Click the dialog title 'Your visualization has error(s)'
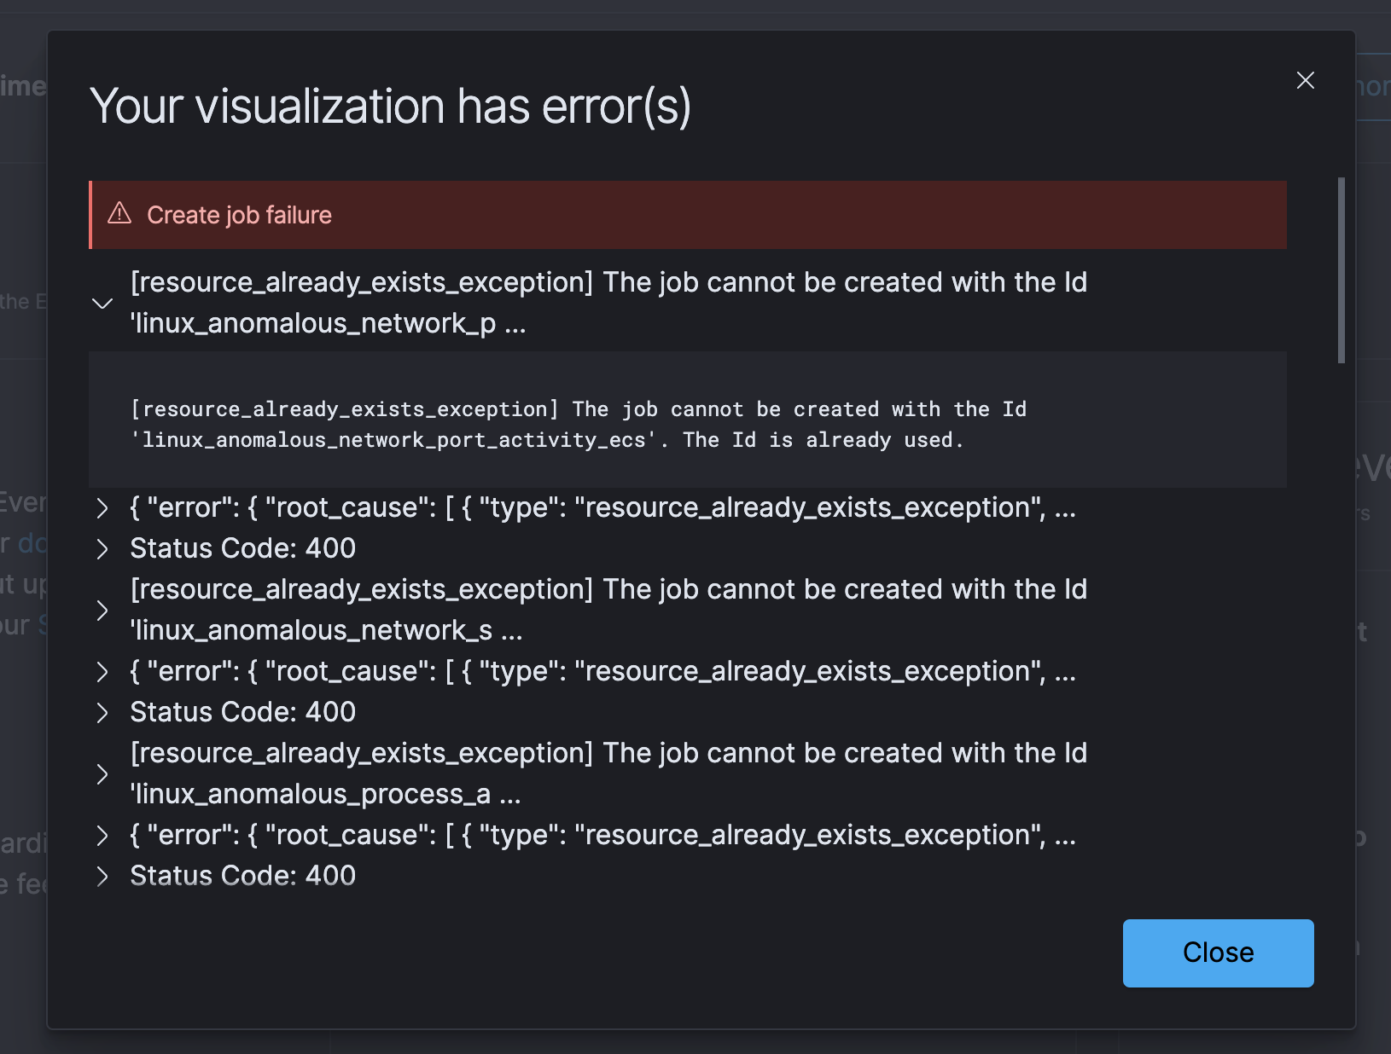This screenshot has height=1054, width=1391. pos(393,106)
